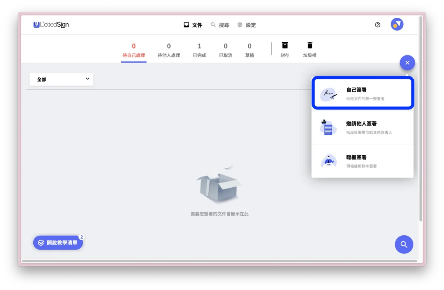Open the 設定 settings menu
Screen dimensions: 444x290
pos(246,25)
